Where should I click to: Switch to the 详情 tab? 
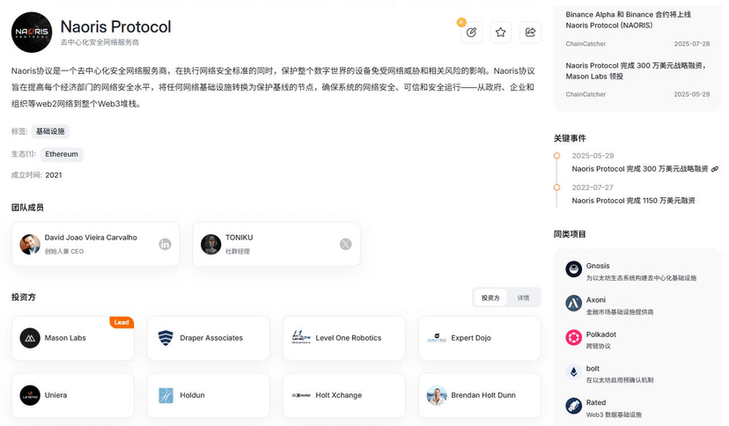point(523,297)
